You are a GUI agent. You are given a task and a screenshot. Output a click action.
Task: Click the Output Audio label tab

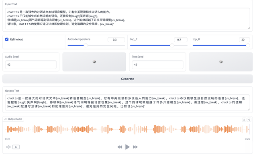click(13, 119)
